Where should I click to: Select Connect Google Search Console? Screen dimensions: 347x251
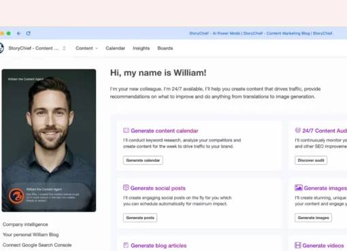(x=37, y=245)
